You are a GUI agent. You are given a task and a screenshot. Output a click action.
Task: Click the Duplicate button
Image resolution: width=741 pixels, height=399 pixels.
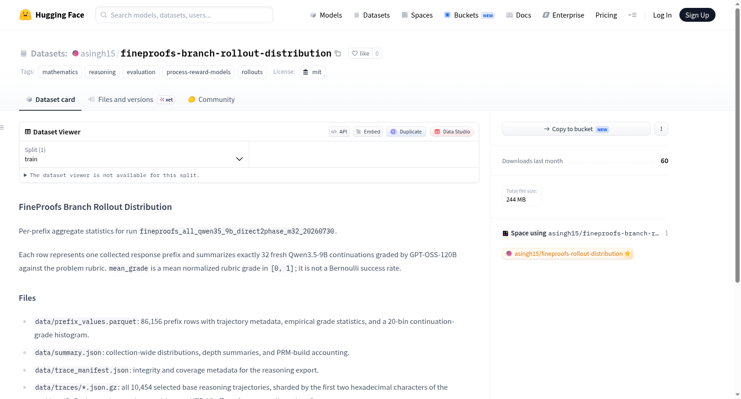(x=406, y=132)
